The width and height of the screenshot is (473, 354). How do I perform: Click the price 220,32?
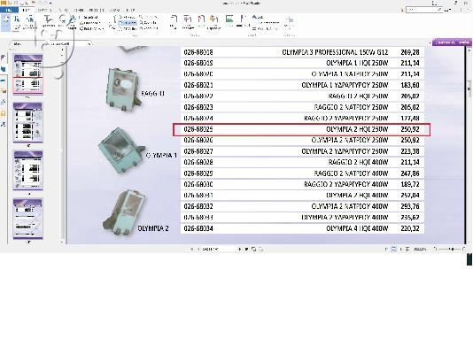(410, 228)
